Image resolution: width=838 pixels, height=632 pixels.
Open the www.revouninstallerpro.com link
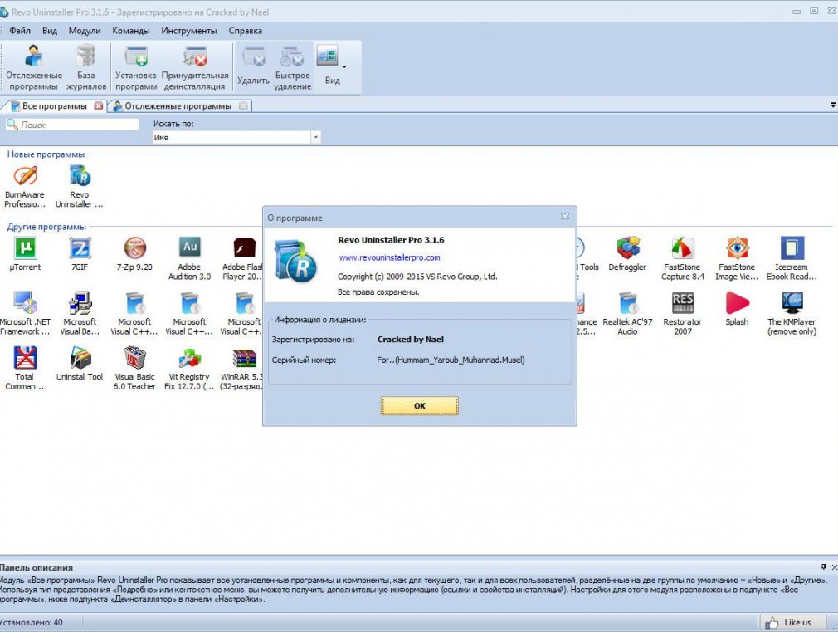(390, 257)
